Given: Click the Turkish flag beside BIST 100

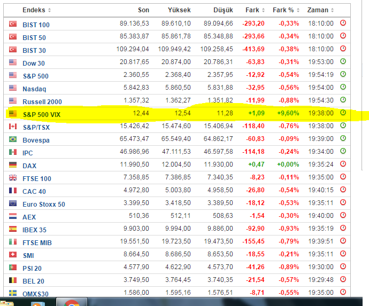Looking at the screenshot, I should pyautogui.click(x=13, y=23).
